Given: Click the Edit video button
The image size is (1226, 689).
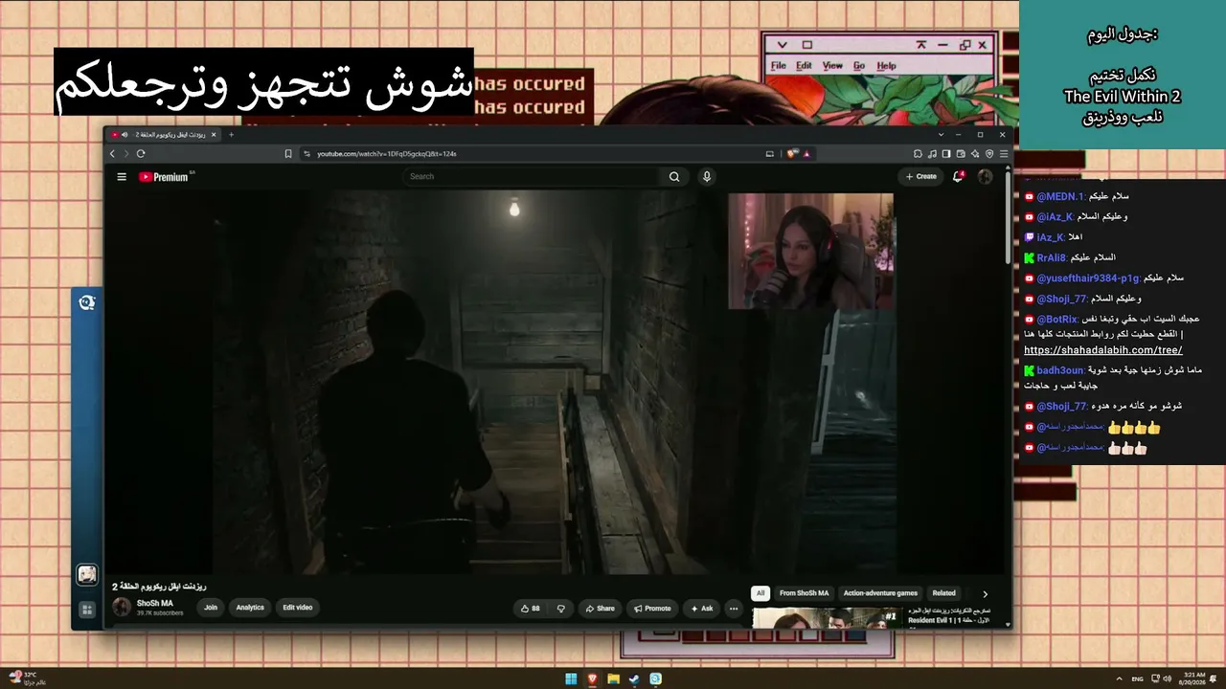Looking at the screenshot, I should click(297, 608).
